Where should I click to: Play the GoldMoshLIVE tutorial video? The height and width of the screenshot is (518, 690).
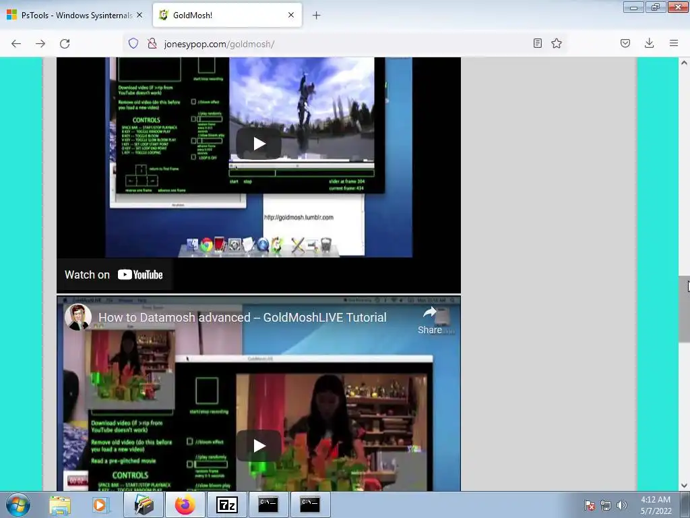tap(259, 446)
